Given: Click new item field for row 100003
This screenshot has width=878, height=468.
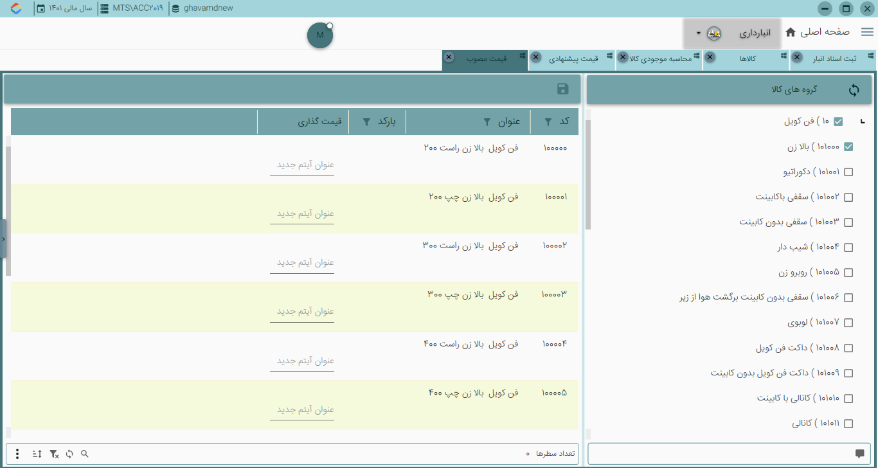Looking at the screenshot, I should 302,312.
